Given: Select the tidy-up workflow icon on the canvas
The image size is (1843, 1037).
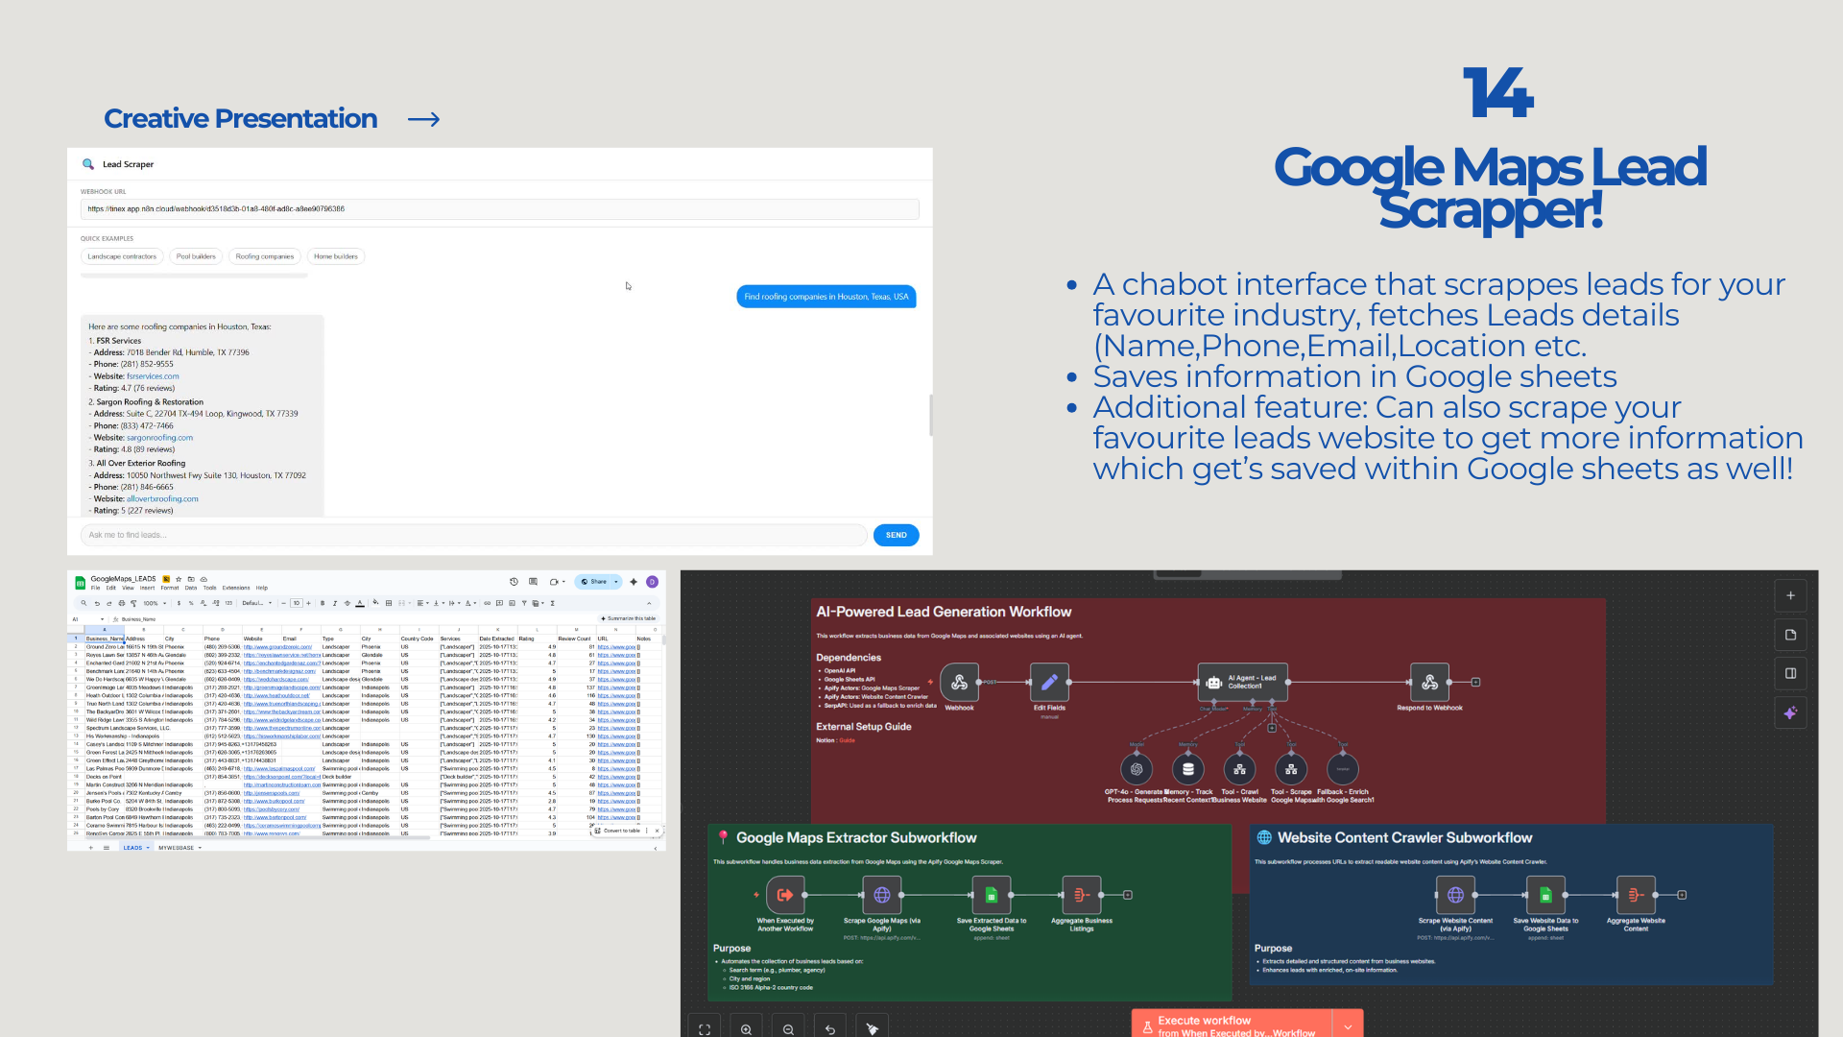Looking at the screenshot, I should pos(872,1027).
